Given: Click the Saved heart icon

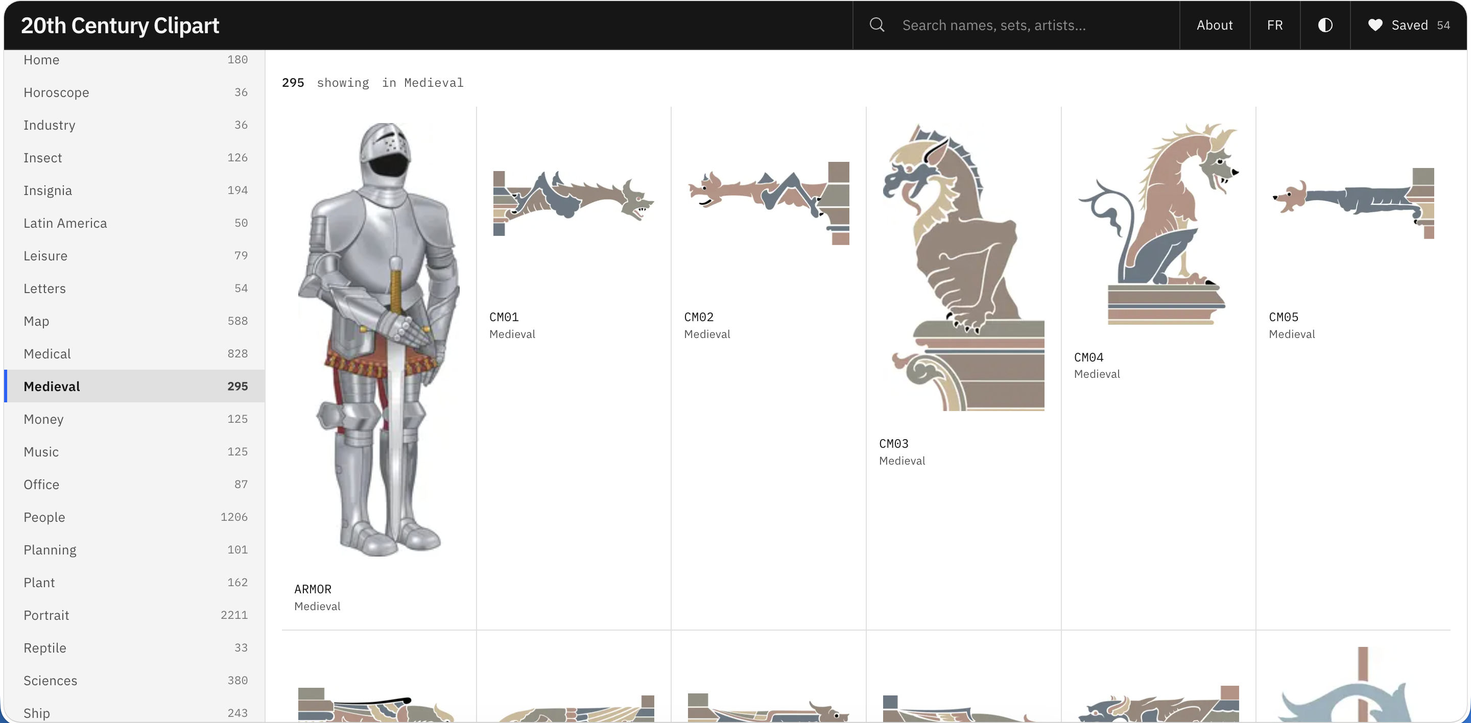Looking at the screenshot, I should click(x=1375, y=25).
